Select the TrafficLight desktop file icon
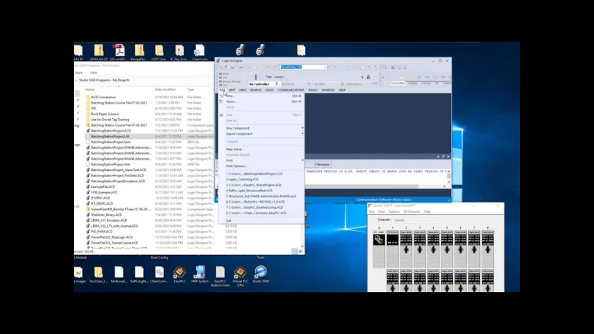 point(139,274)
